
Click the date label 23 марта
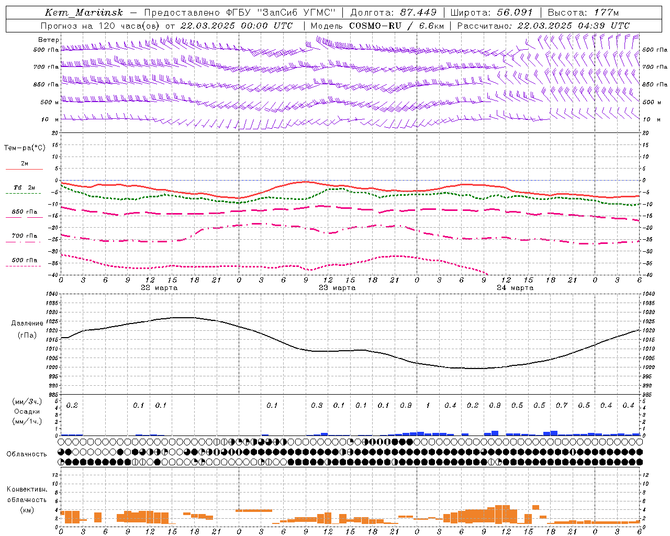coord(337,288)
